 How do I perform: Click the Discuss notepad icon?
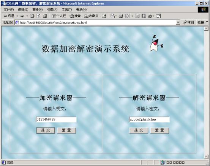point(137,16)
